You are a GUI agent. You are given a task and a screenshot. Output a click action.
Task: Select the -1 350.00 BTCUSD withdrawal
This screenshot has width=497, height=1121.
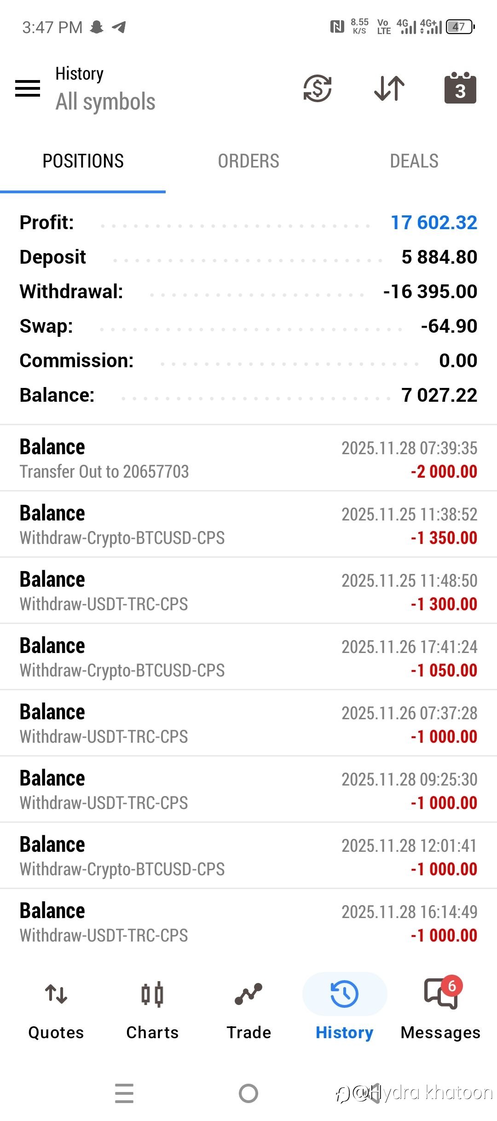coord(248,525)
